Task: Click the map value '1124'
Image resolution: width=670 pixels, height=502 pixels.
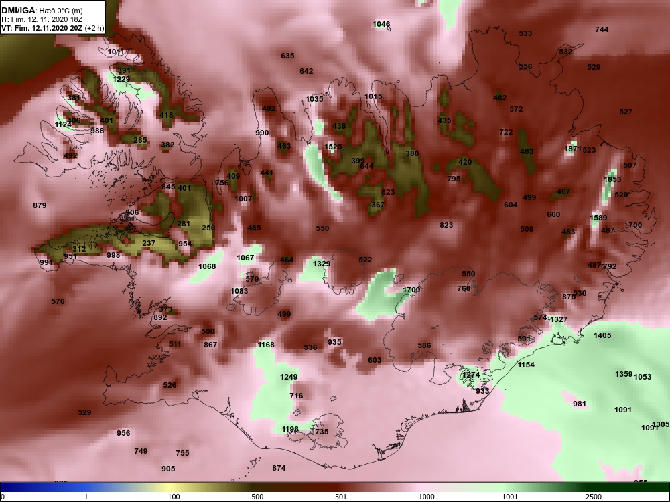Action: click(x=63, y=124)
